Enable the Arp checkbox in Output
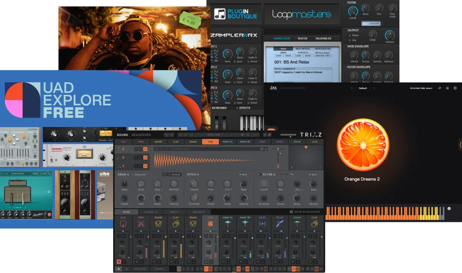 click(x=350, y=40)
